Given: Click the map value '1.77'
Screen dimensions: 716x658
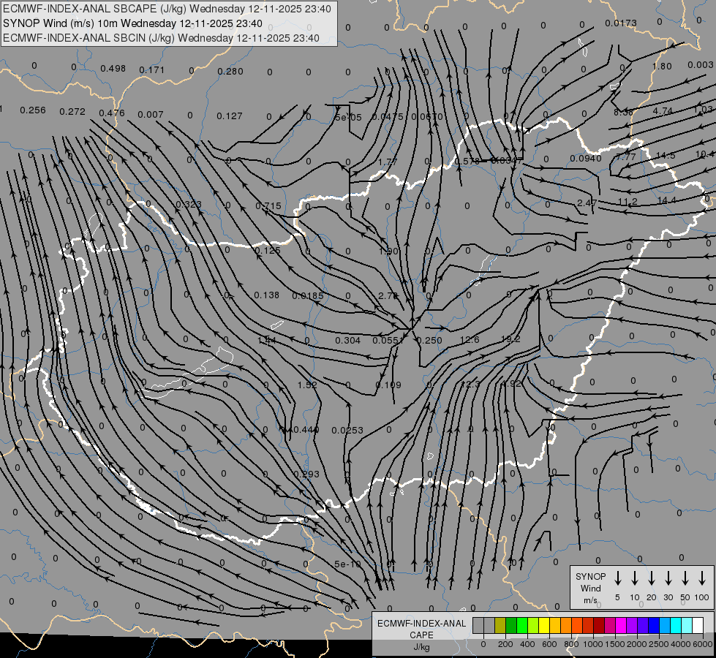Looking at the screenshot, I should point(388,162).
